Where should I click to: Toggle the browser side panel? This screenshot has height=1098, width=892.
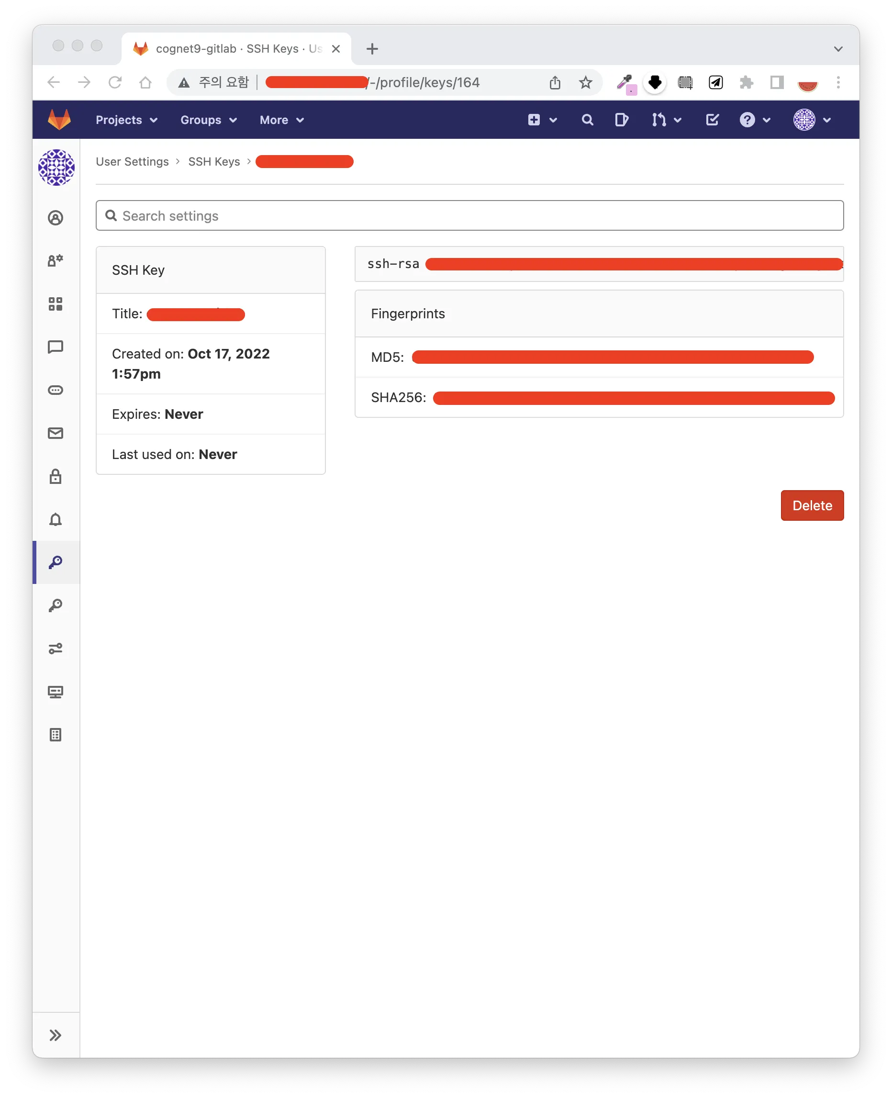coord(776,82)
